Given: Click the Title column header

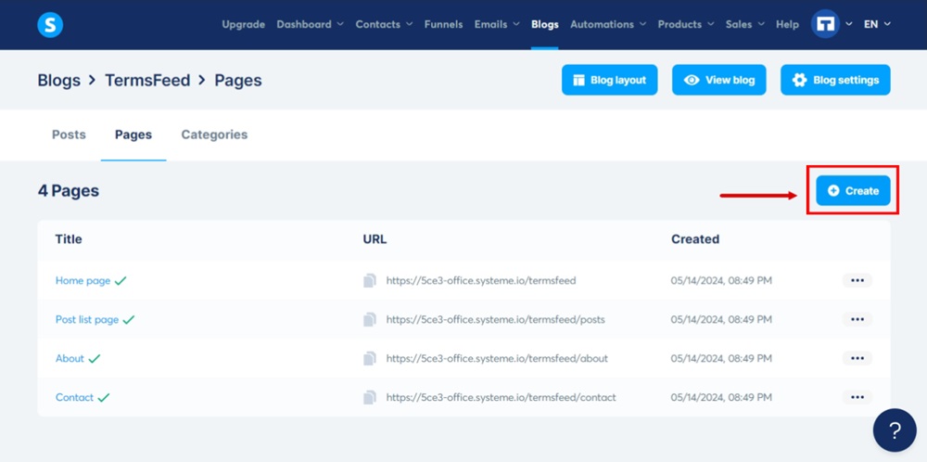Looking at the screenshot, I should 69,239.
